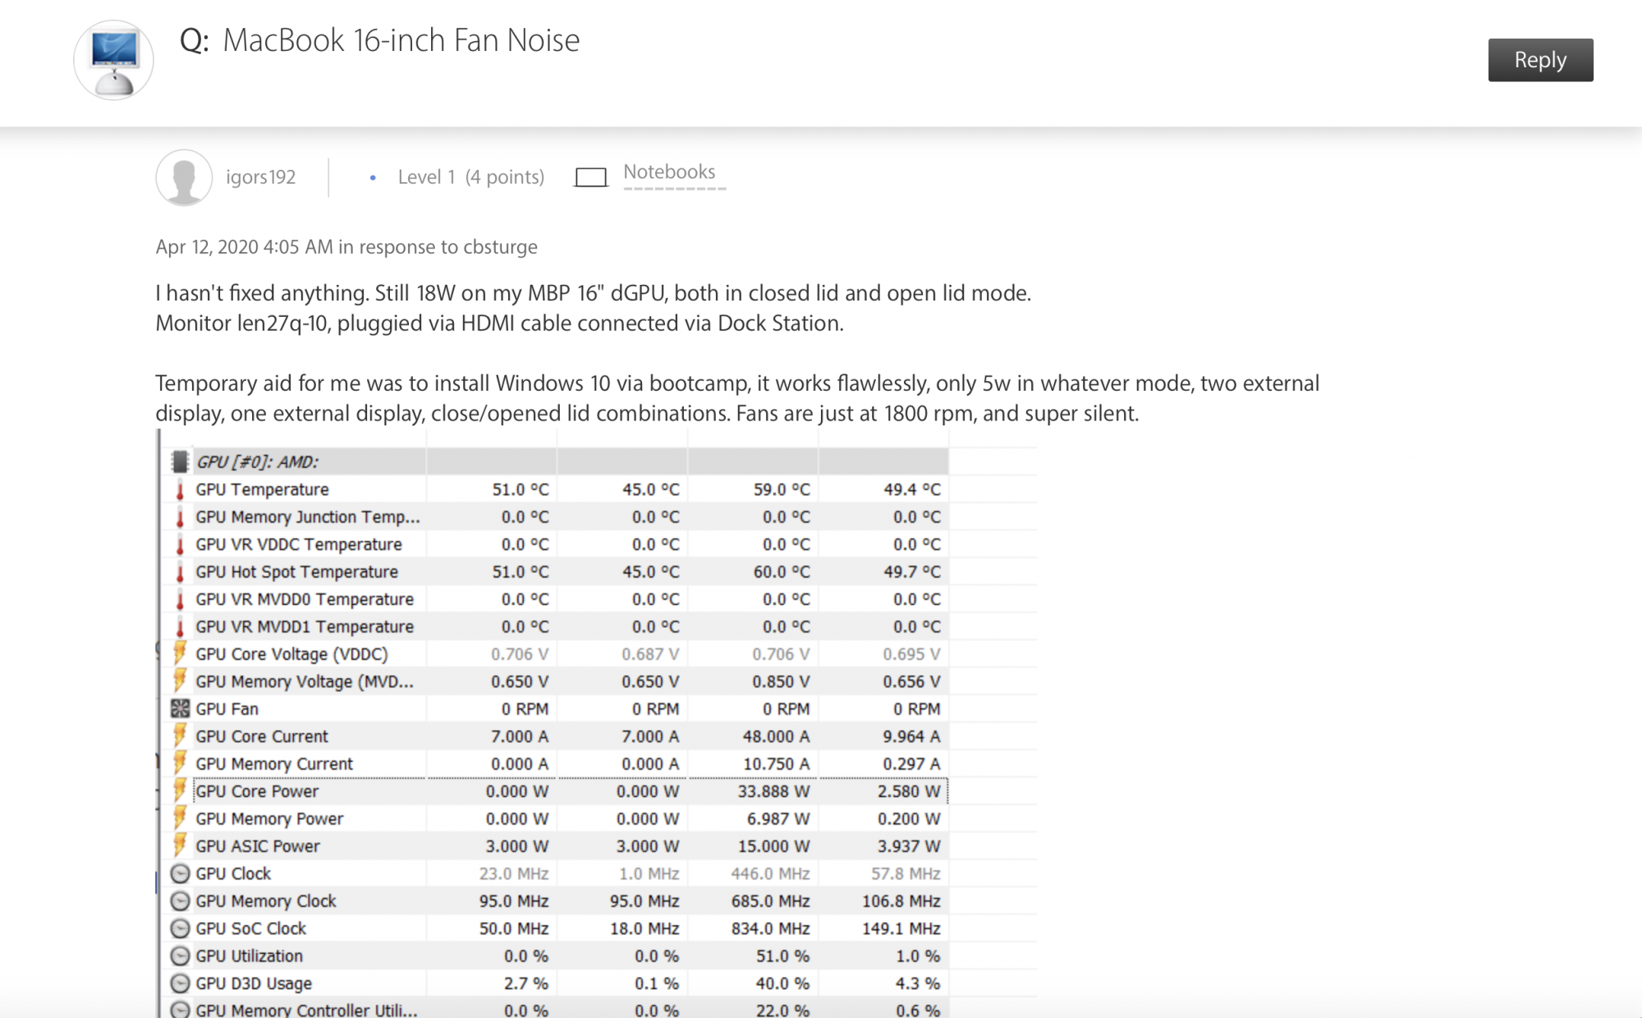Viewport: 1642px width, 1018px height.
Task: Click the notebook laptop icon beside Notebooks
Action: point(590,177)
